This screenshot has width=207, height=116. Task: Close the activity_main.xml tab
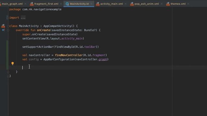[x=125, y=4]
